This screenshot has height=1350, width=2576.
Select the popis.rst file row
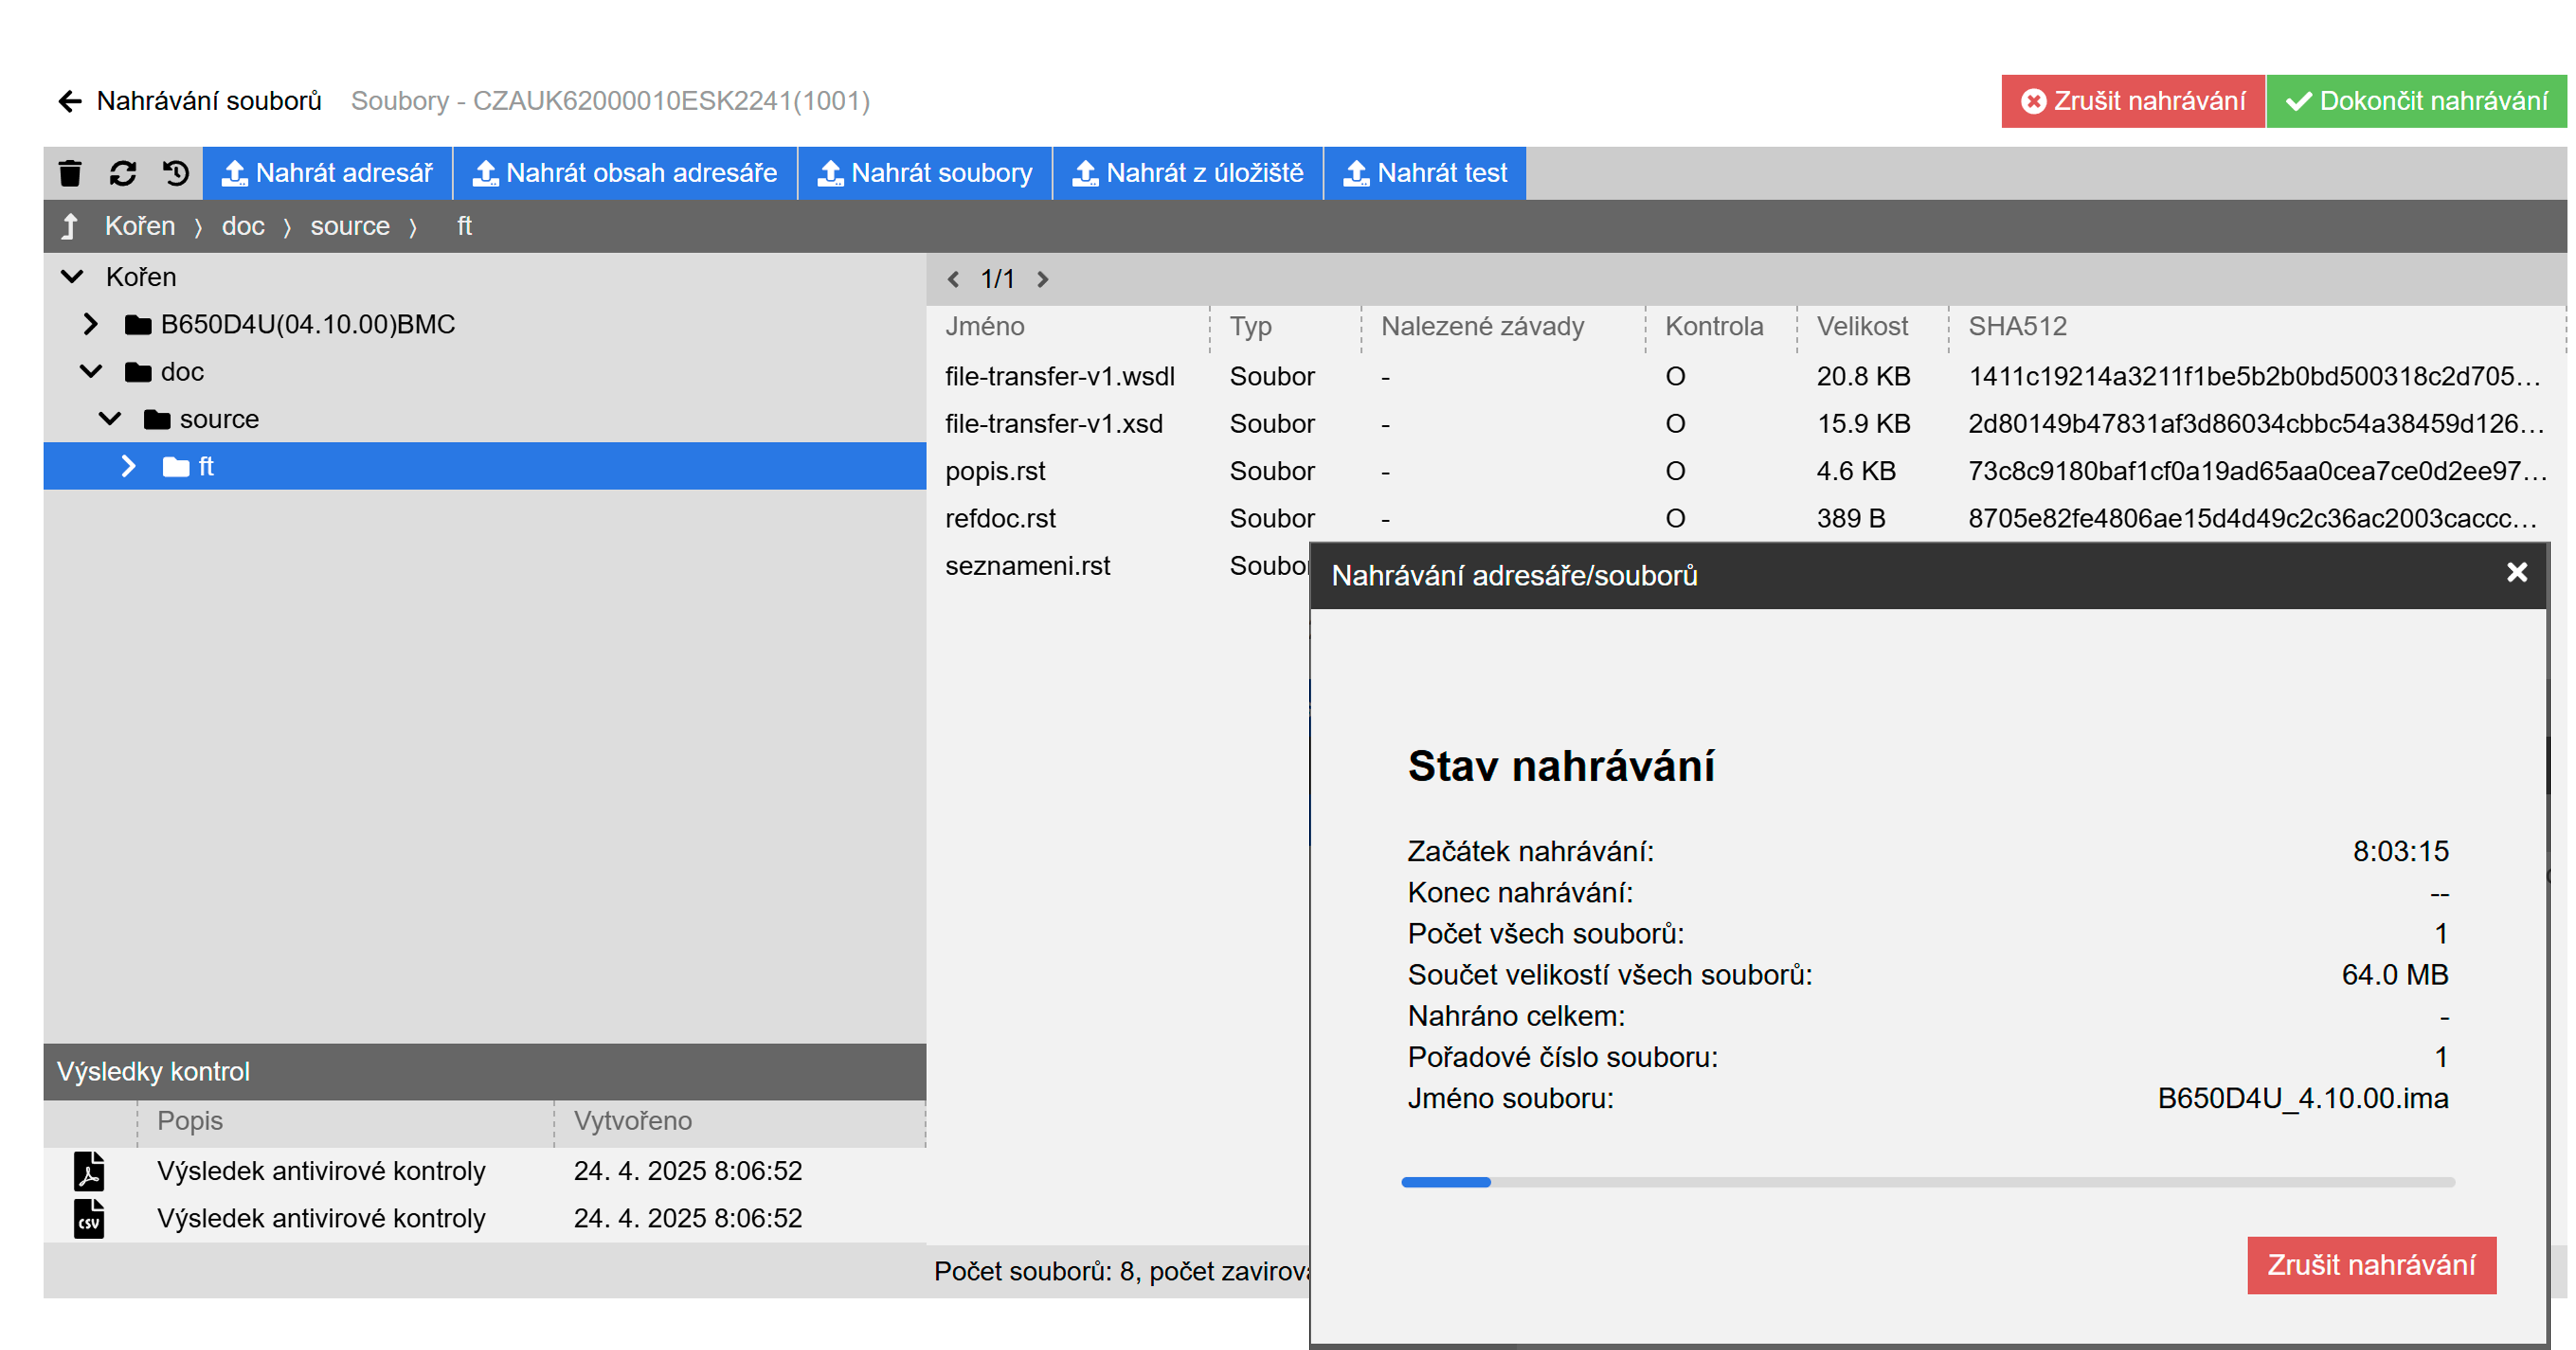(995, 471)
